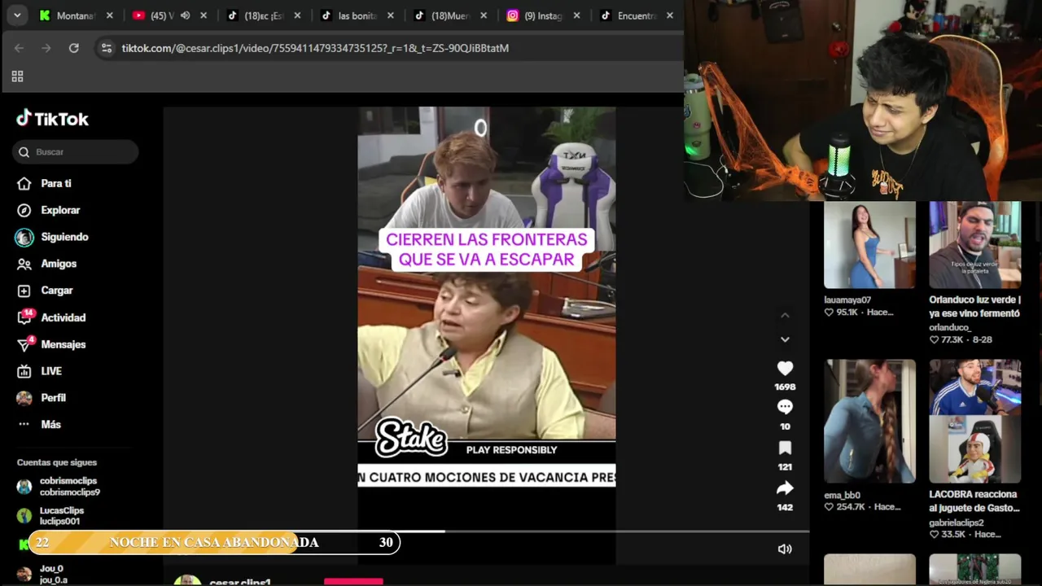Close the Encuentra browser tab
Screen dimensions: 1042x586
tap(670, 15)
